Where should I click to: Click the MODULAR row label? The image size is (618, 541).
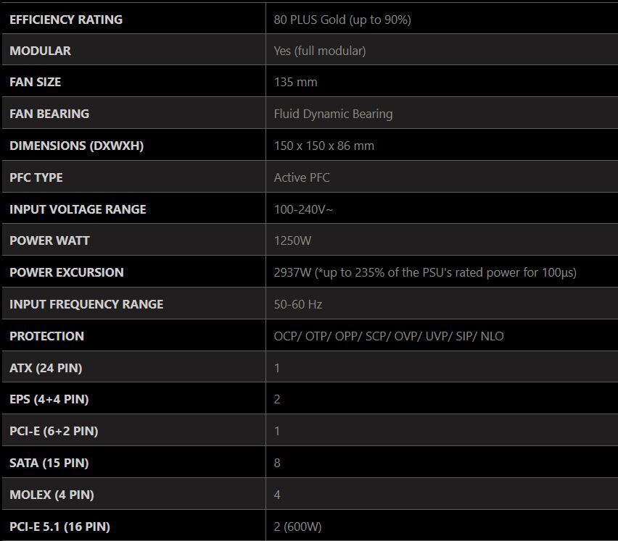point(40,51)
